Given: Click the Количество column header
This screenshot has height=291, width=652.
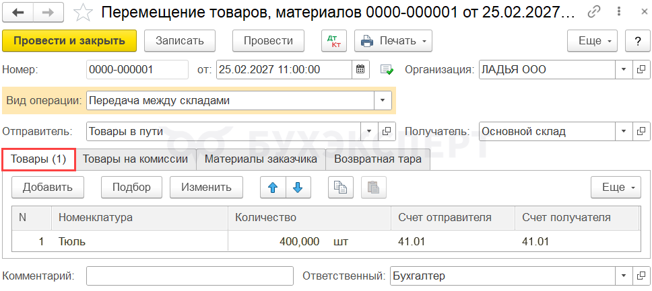Looking at the screenshot, I should 309,218.
